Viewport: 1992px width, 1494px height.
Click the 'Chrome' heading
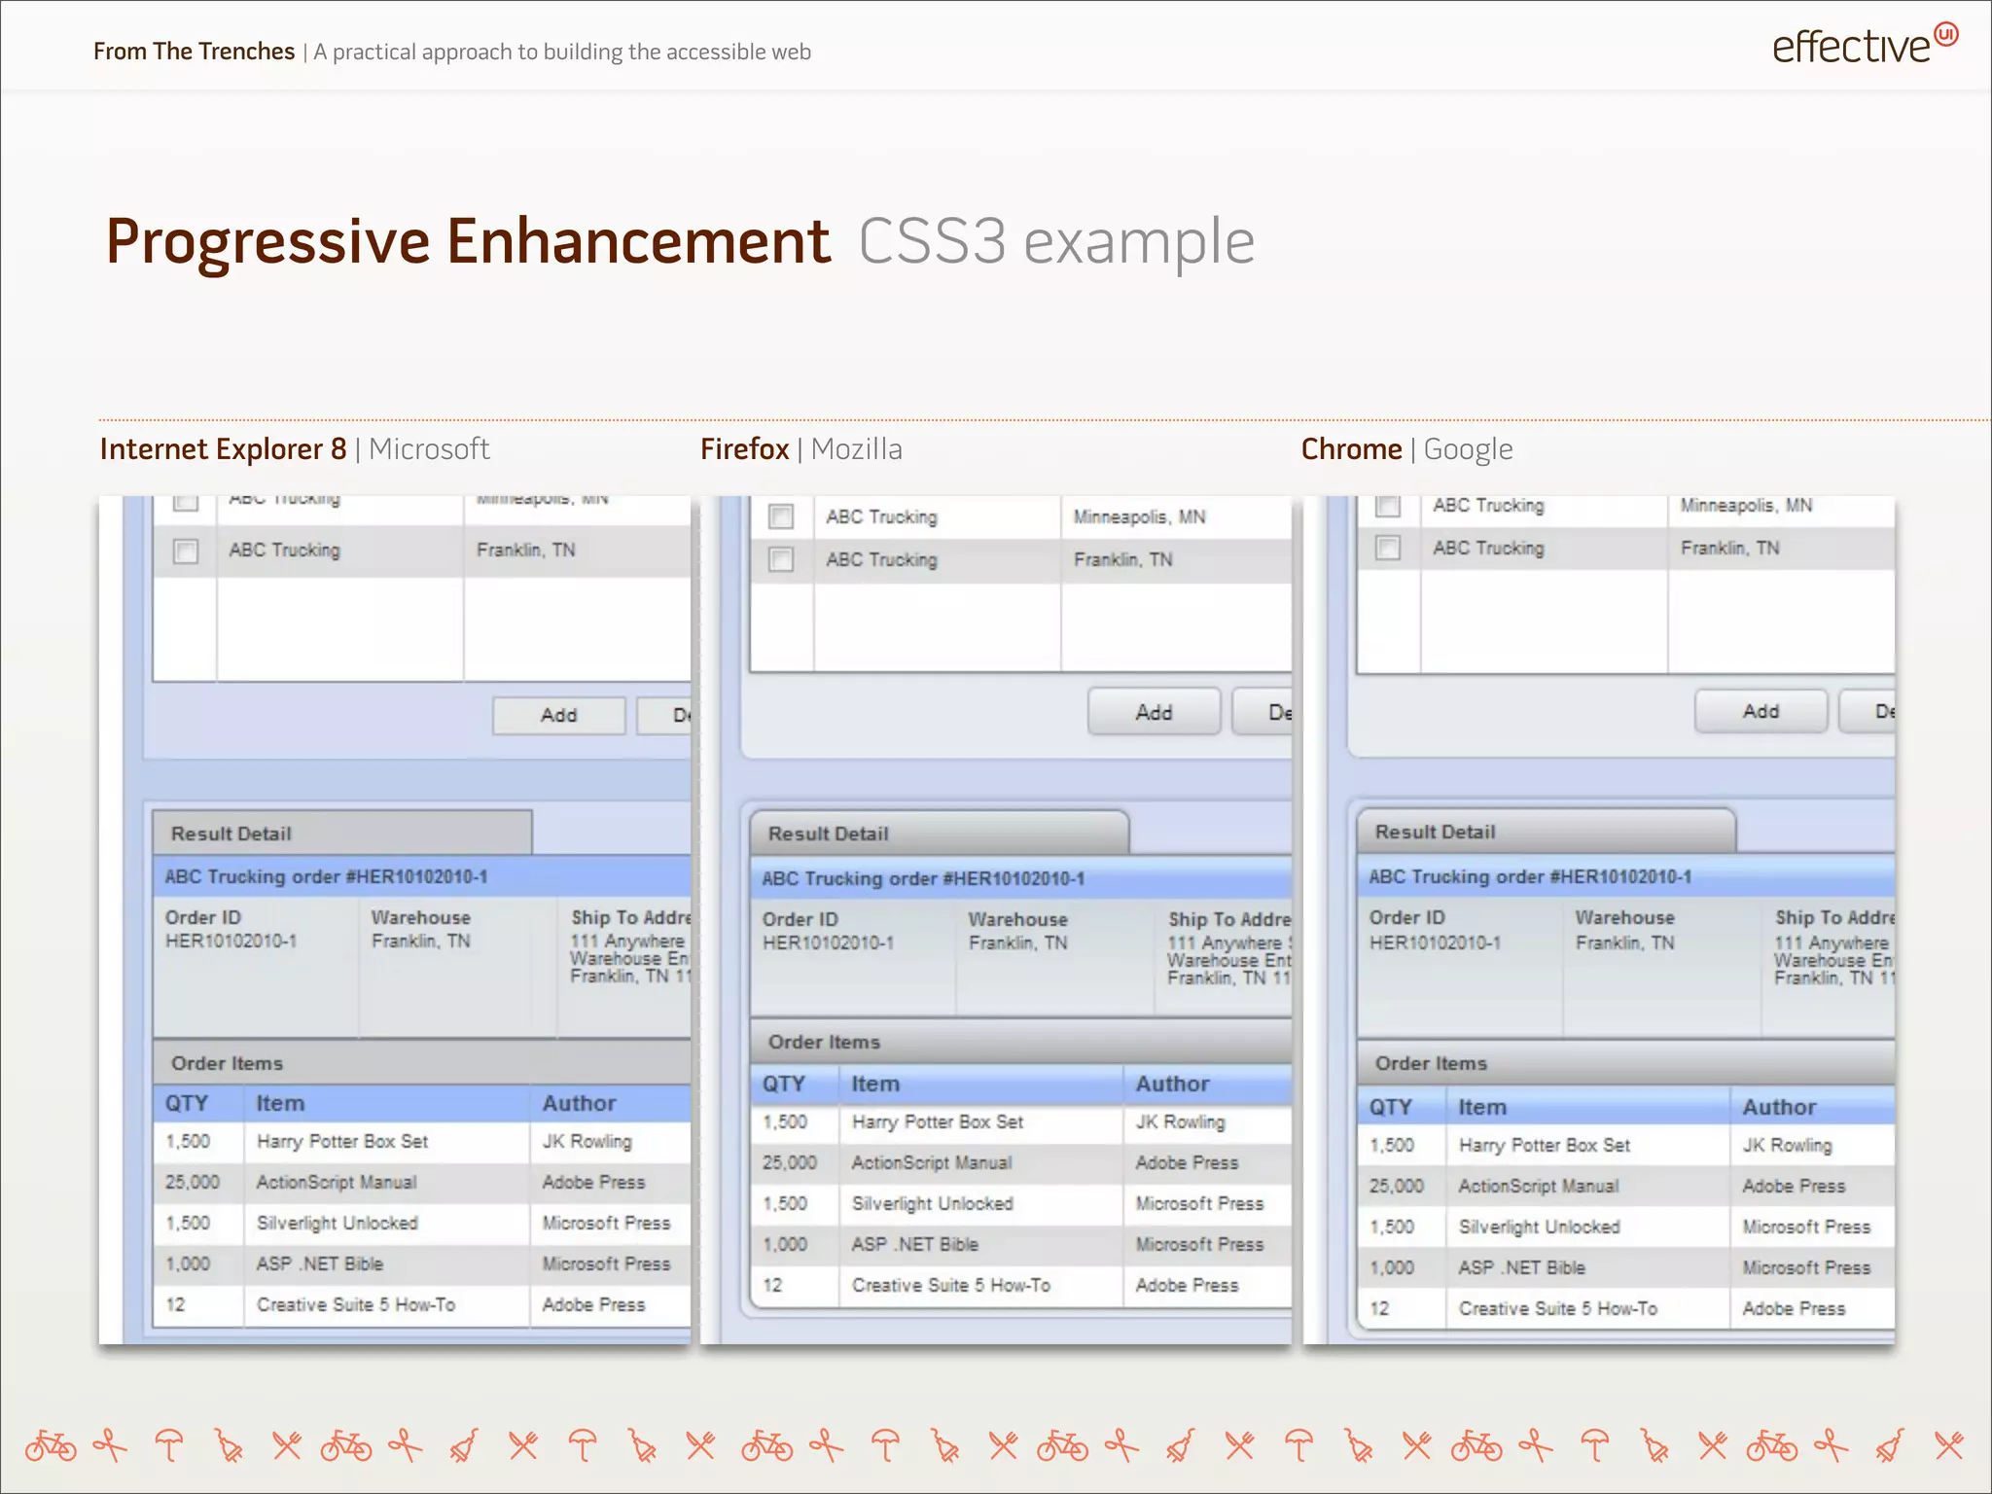(x=1351, y=448)
